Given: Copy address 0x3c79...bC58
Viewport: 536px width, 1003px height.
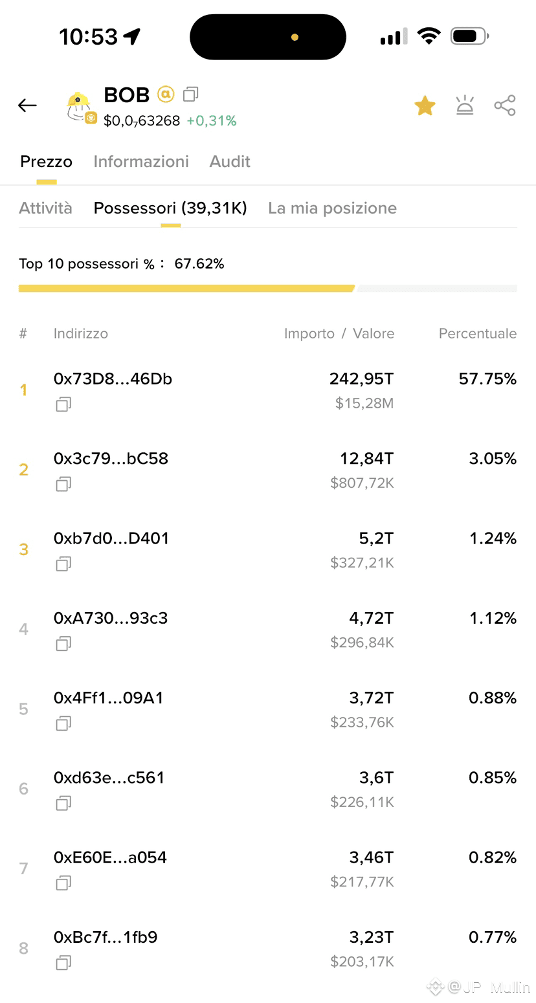Looking at the screenshot, I should click(63, 484).
